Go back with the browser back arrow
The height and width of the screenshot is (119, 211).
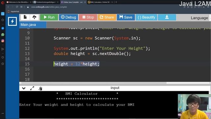(x=8, y=7)
